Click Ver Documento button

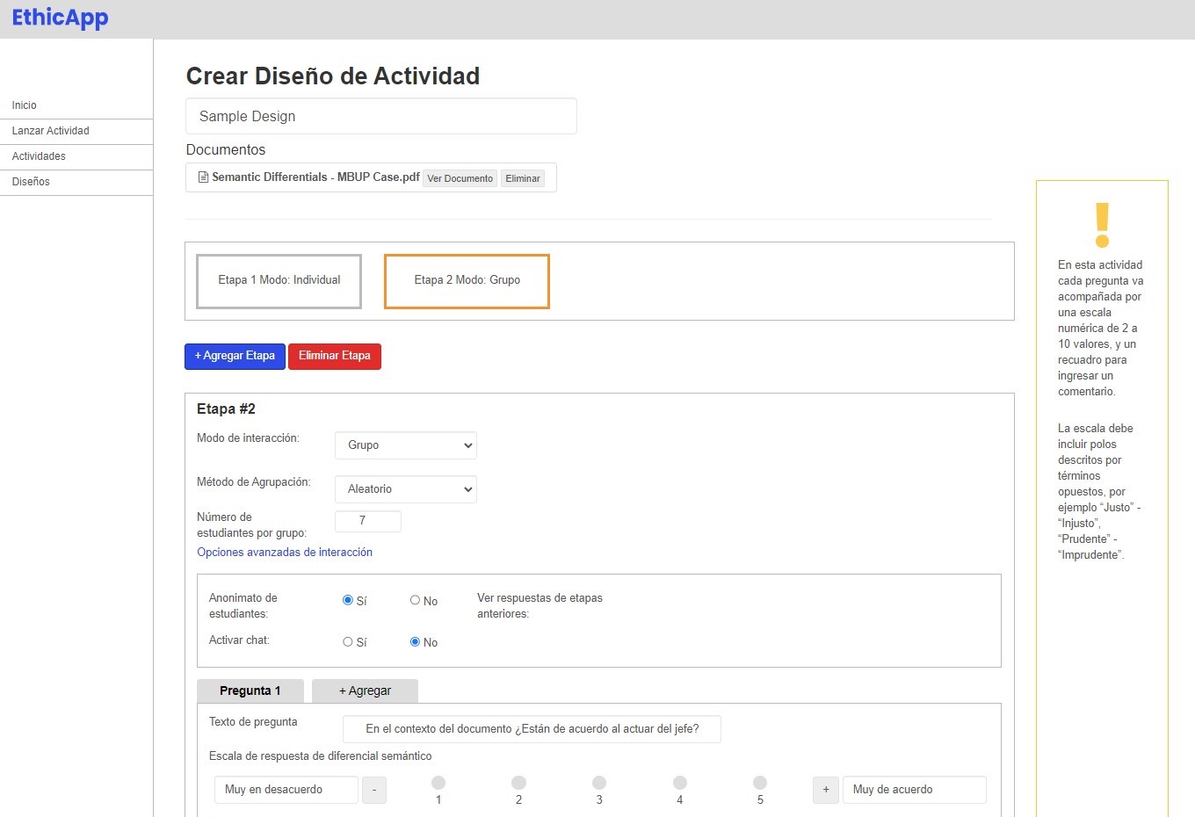pos(460,178)
